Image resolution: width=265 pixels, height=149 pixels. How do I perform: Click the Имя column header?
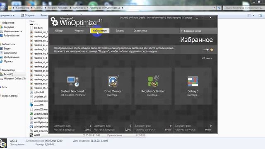32,21
